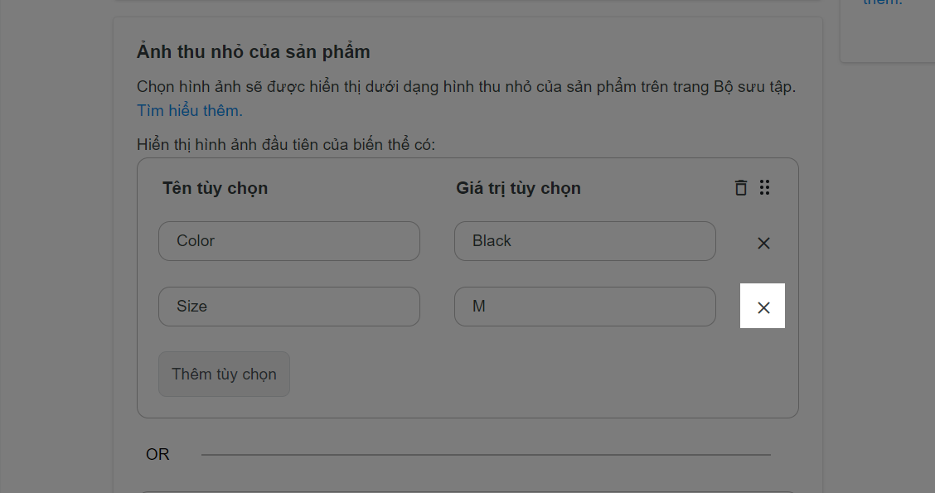
Task: Click the OR separator label
Action: pyautogui.click(x=158, y=454)
